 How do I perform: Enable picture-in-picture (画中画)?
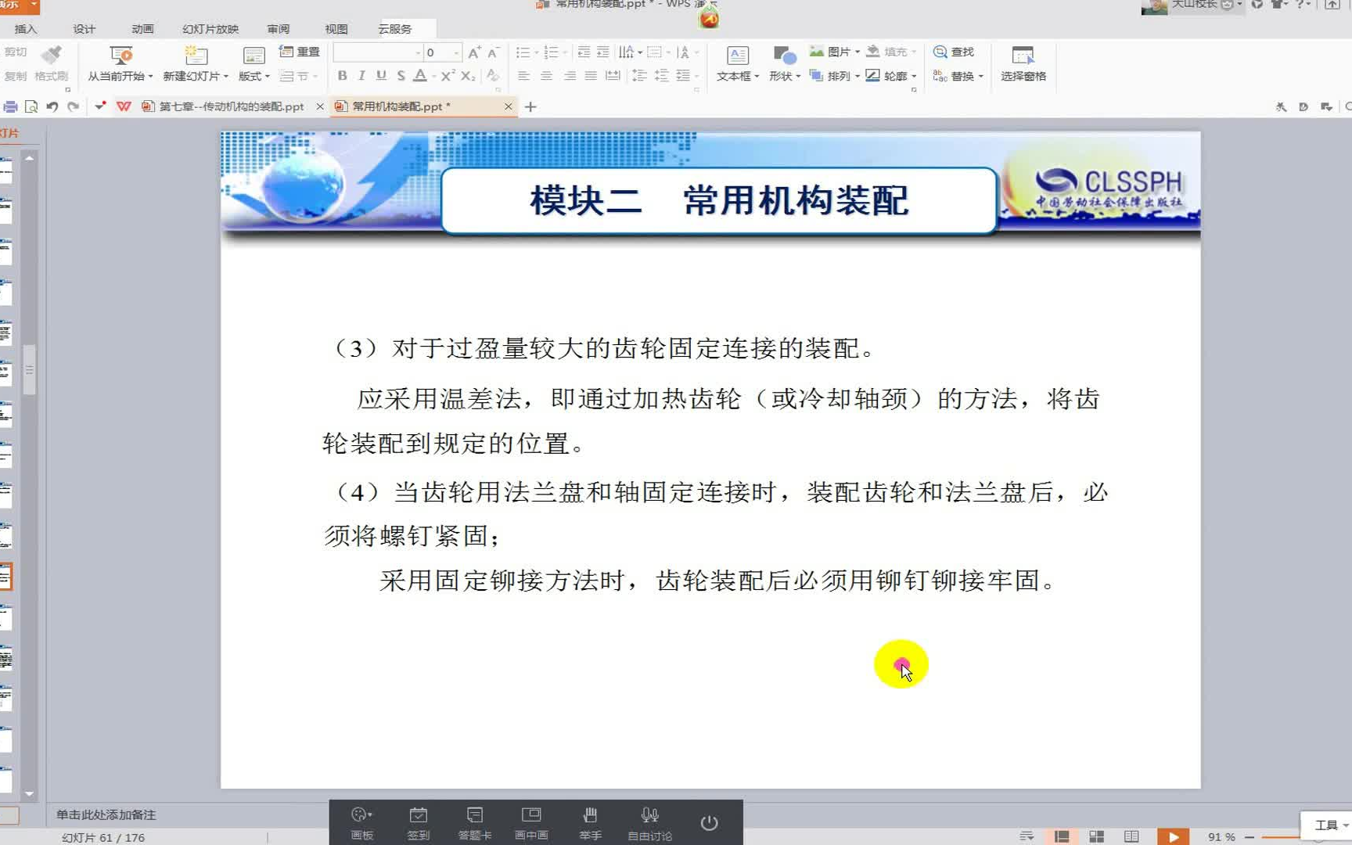tap(531, 823)
